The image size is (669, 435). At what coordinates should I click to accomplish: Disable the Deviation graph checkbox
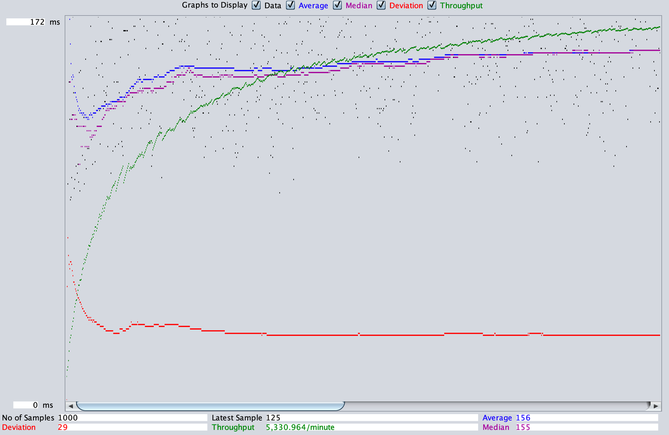(381, 6)
